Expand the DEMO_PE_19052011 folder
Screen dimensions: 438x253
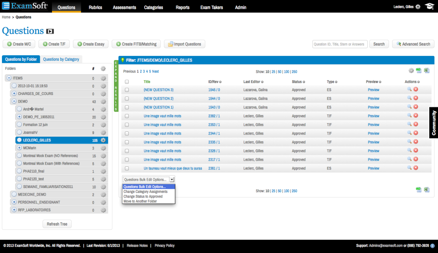pos(19,117)
